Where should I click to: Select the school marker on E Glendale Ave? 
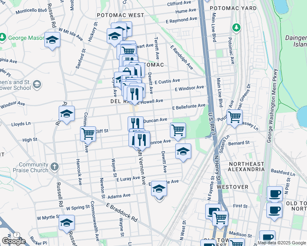159,189
